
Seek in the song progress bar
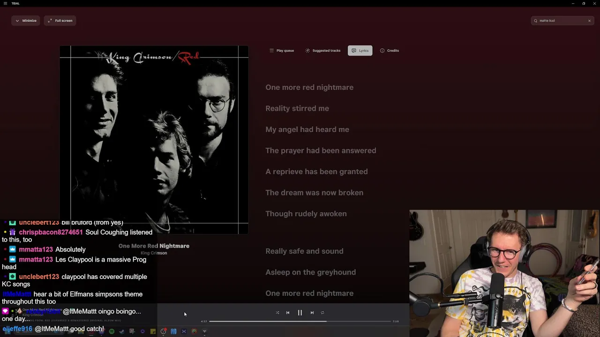click(x=300, y=322)
